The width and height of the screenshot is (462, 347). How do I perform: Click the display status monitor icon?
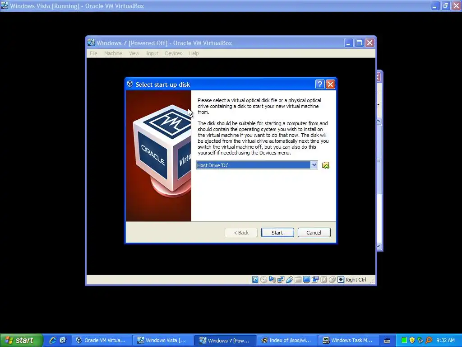tap(306, 279)
